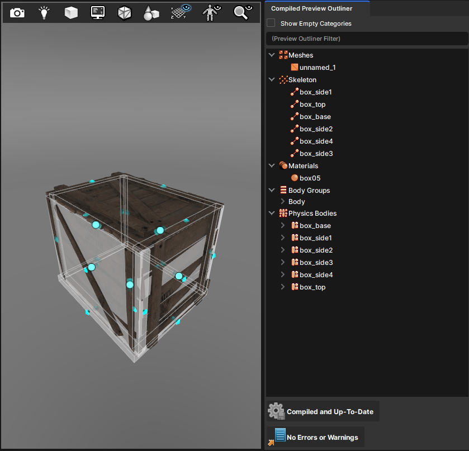Screen dimensions: 469x451
Task: Click the No Errors or Warnings button
Action: (316, 437)
